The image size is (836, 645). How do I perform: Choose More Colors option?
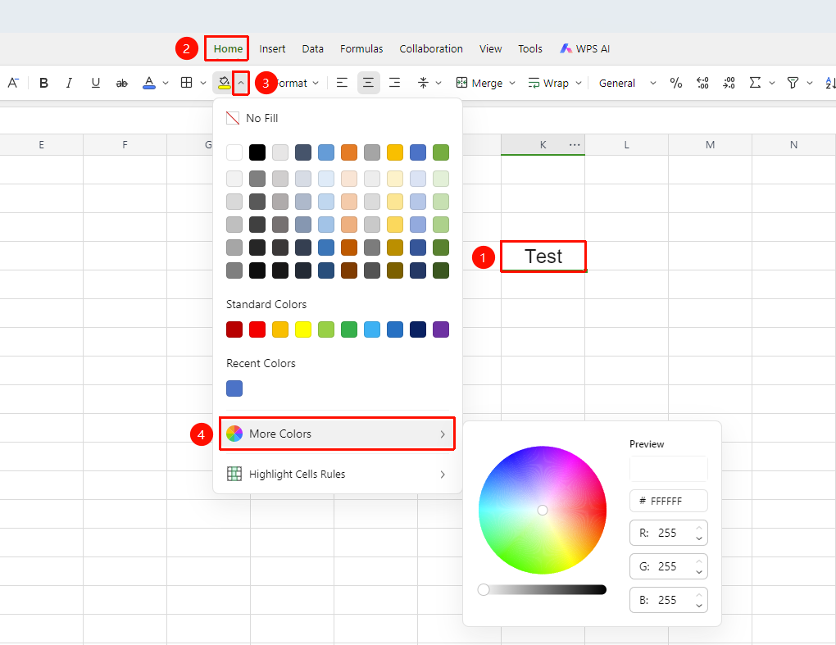tap(337, 434)
